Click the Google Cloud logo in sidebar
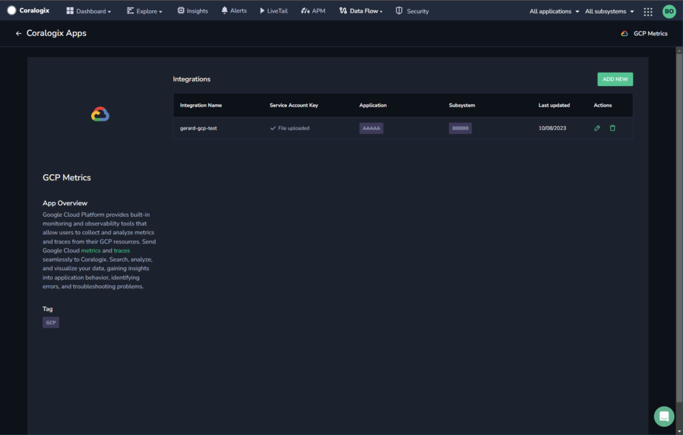683x435 pixels. 100,114
